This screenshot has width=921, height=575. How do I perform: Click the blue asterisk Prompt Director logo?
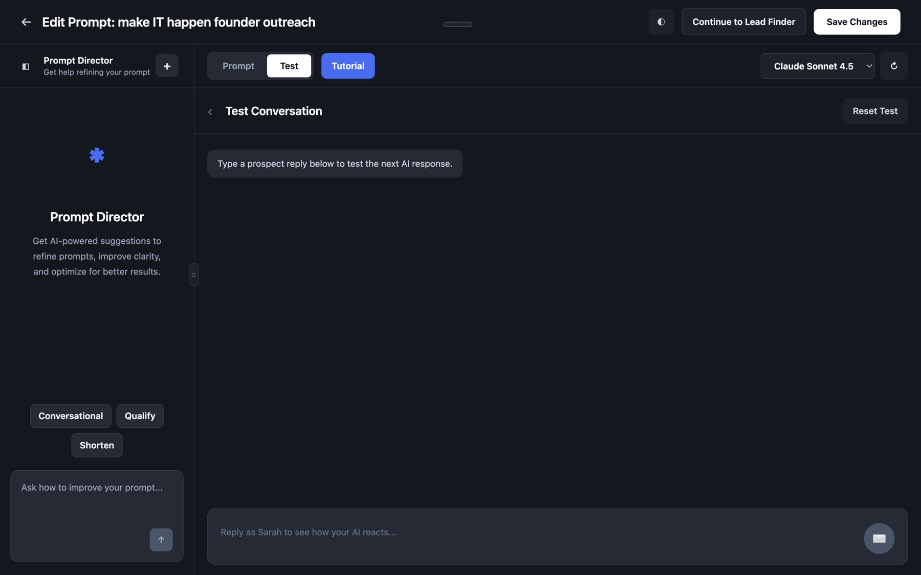97,155
